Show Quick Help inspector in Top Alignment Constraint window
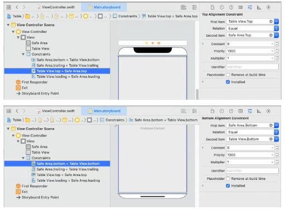Image resolution: width=285 pixels, height=210 pixels. point(231,7)
